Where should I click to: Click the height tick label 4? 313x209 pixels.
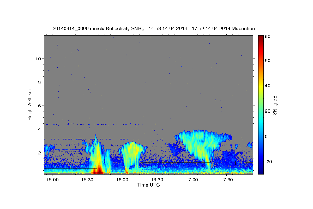point(39,129)
